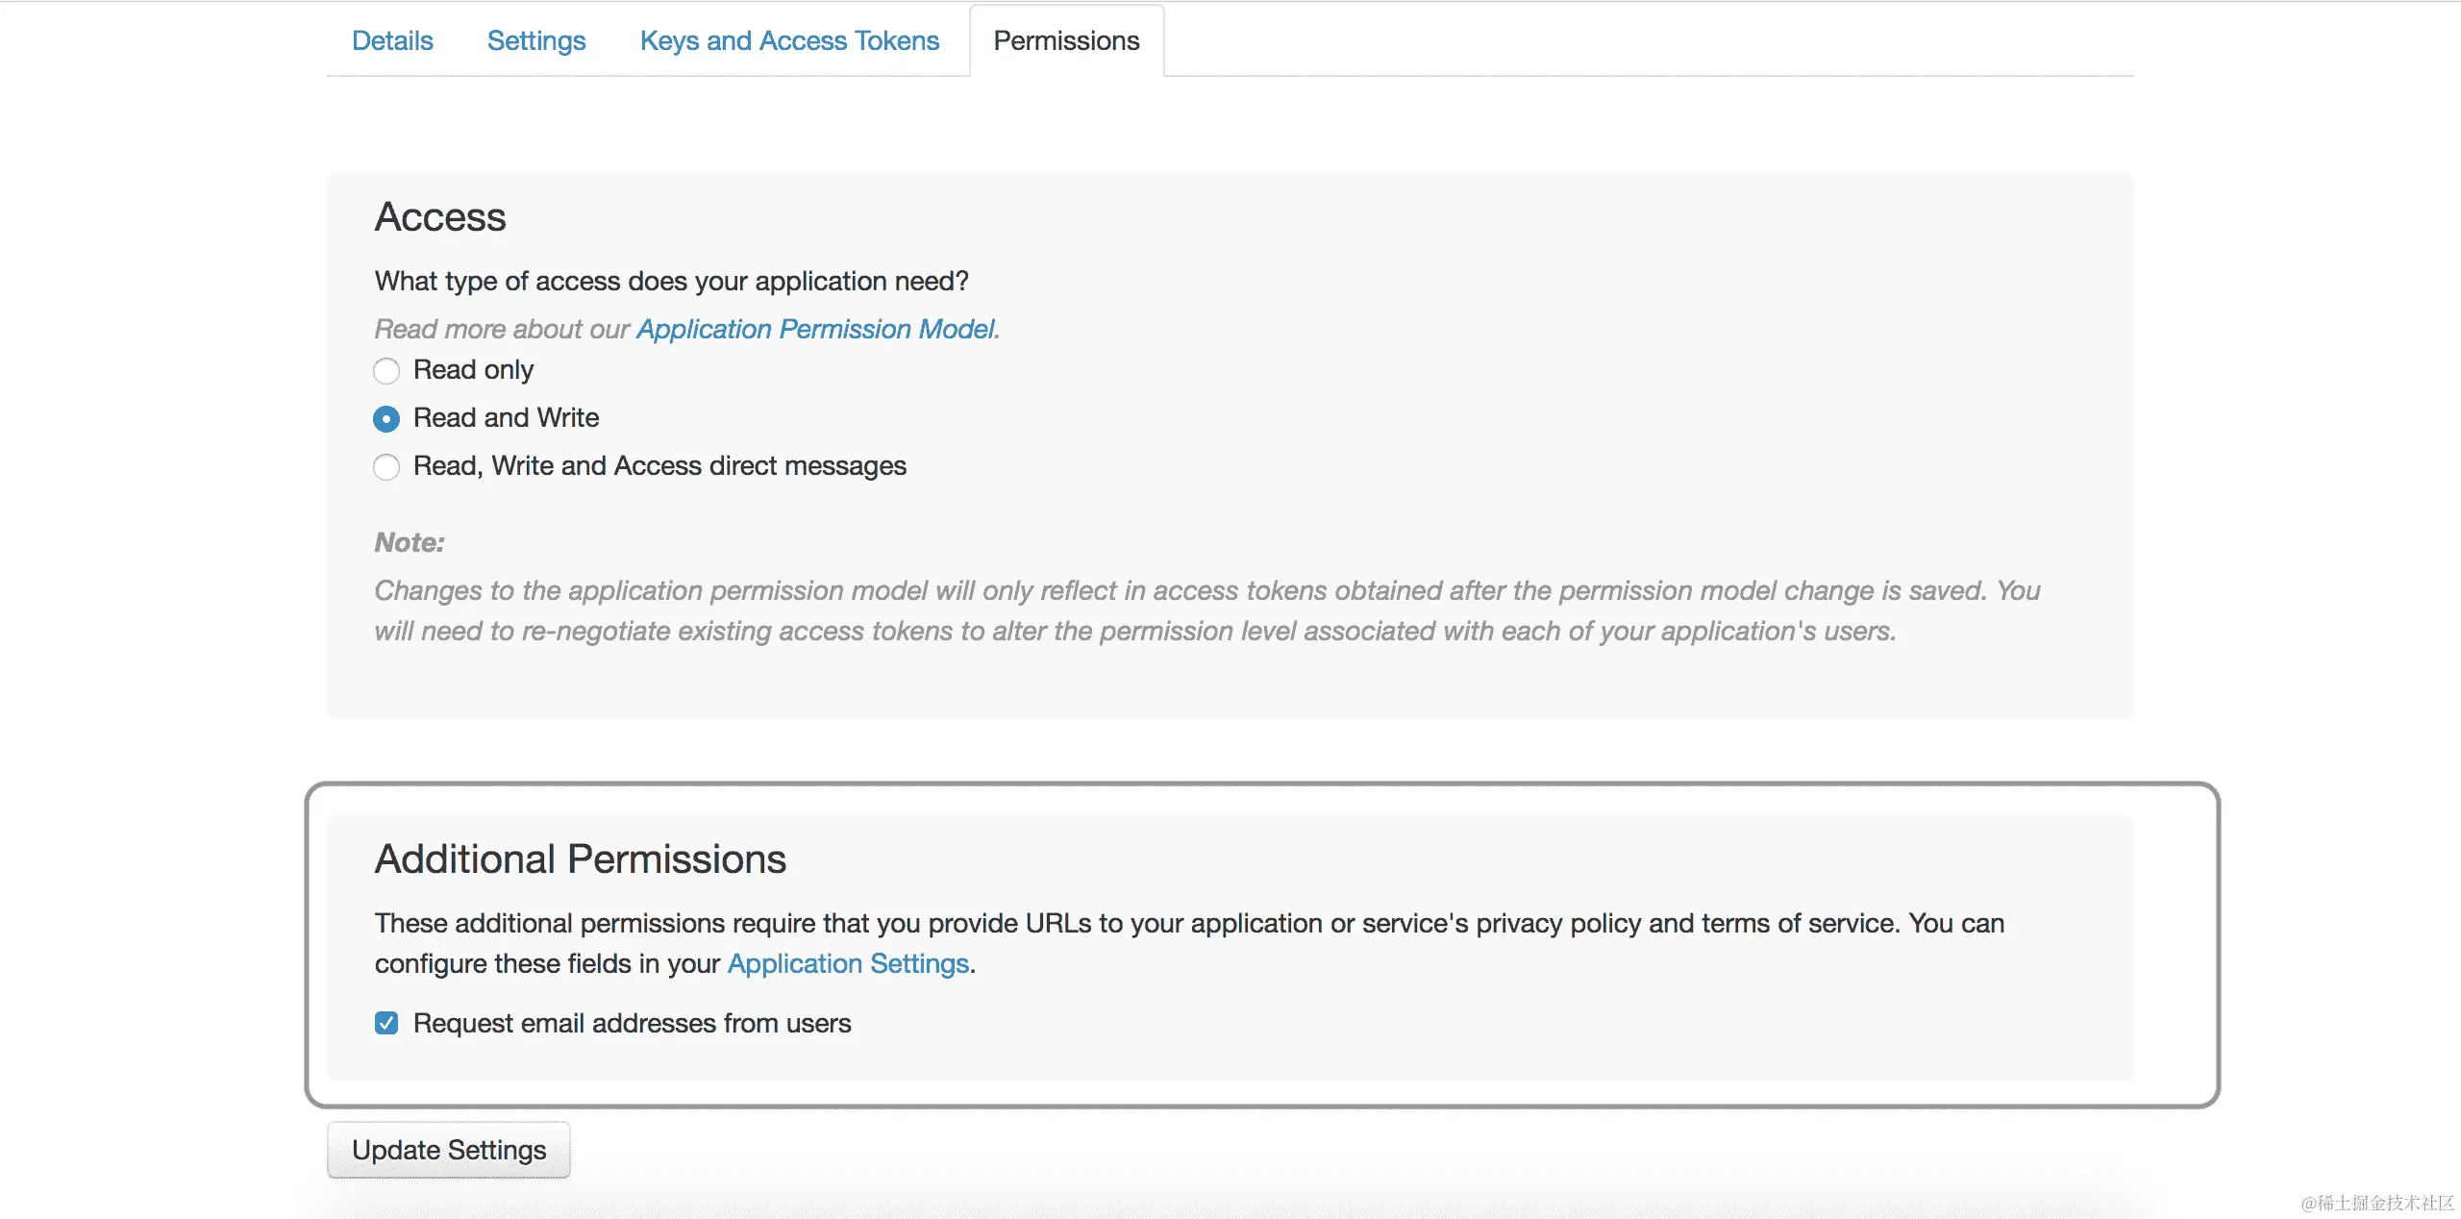Screen dimensions: 2461x1219
Task: Select Read, Write and Access direct messages radio
Action: point(386,466)
